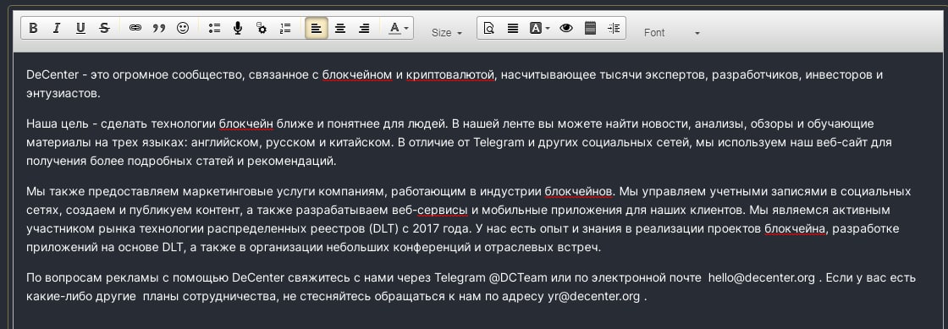This screenshot has width=948, height=329.
Task: Apply strikethrough formatting
Action: point(104,29)
